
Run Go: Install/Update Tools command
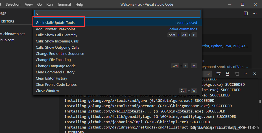(x=117, y=23)
